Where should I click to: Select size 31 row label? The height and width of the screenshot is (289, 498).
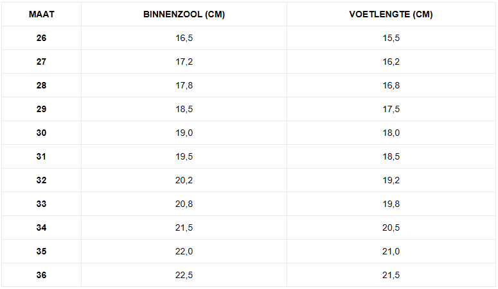[x=41, y=156]
